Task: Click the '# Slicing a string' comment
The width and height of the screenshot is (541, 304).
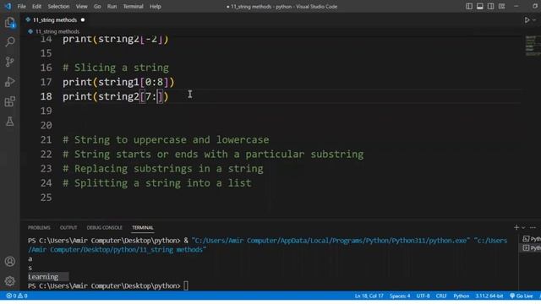Action: click(x=116, y=68)
